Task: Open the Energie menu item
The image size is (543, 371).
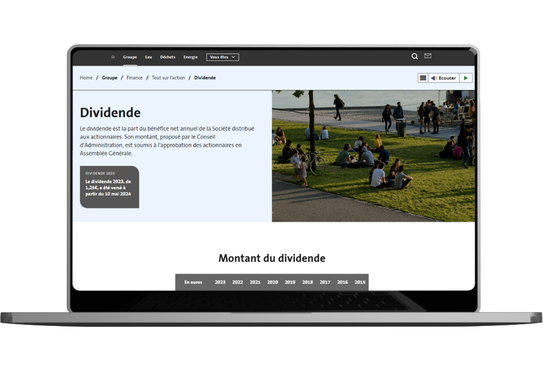Action: point(190,57)
